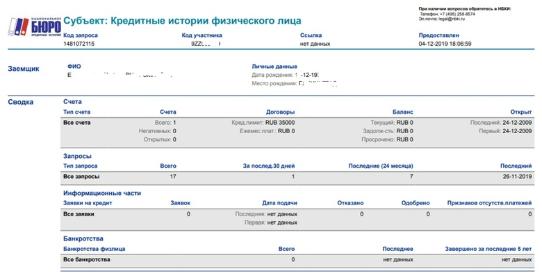Image resolution: width=542 pixels, height=278 pixels.
Task: Click timestamp 04-12-2019 18:06:59
Action: coord(445,44)
